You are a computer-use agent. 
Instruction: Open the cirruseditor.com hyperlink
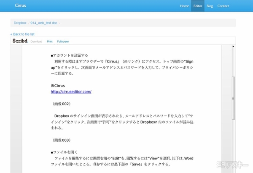coord(71,92)
